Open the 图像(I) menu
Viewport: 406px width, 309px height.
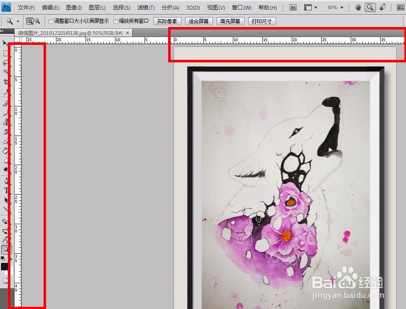pyautogui.click(x=74, y=8)
